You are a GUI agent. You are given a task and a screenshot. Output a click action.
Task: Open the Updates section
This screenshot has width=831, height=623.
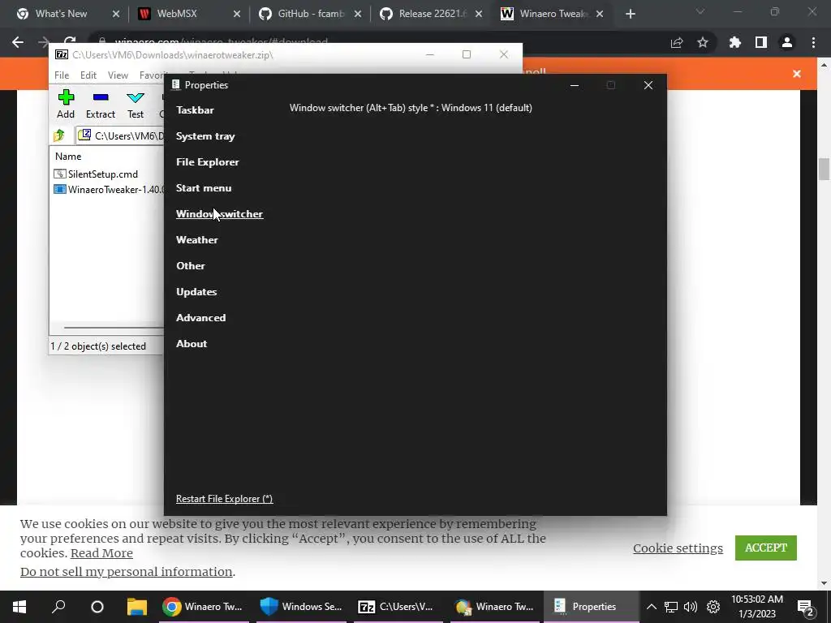(196, 292)
